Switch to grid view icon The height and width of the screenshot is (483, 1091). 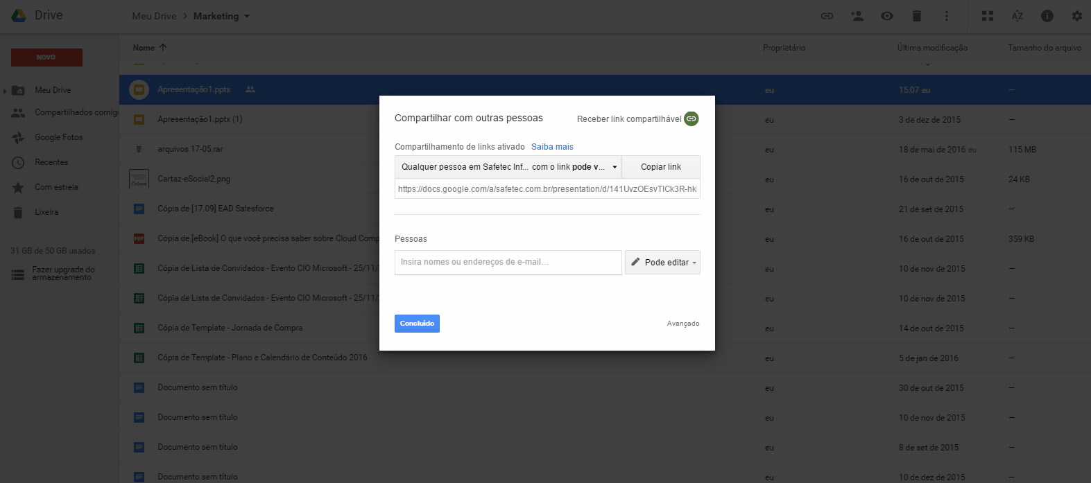click(988, 16)
